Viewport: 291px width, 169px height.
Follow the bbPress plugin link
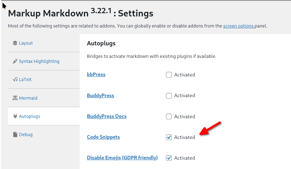pos(96,75)
